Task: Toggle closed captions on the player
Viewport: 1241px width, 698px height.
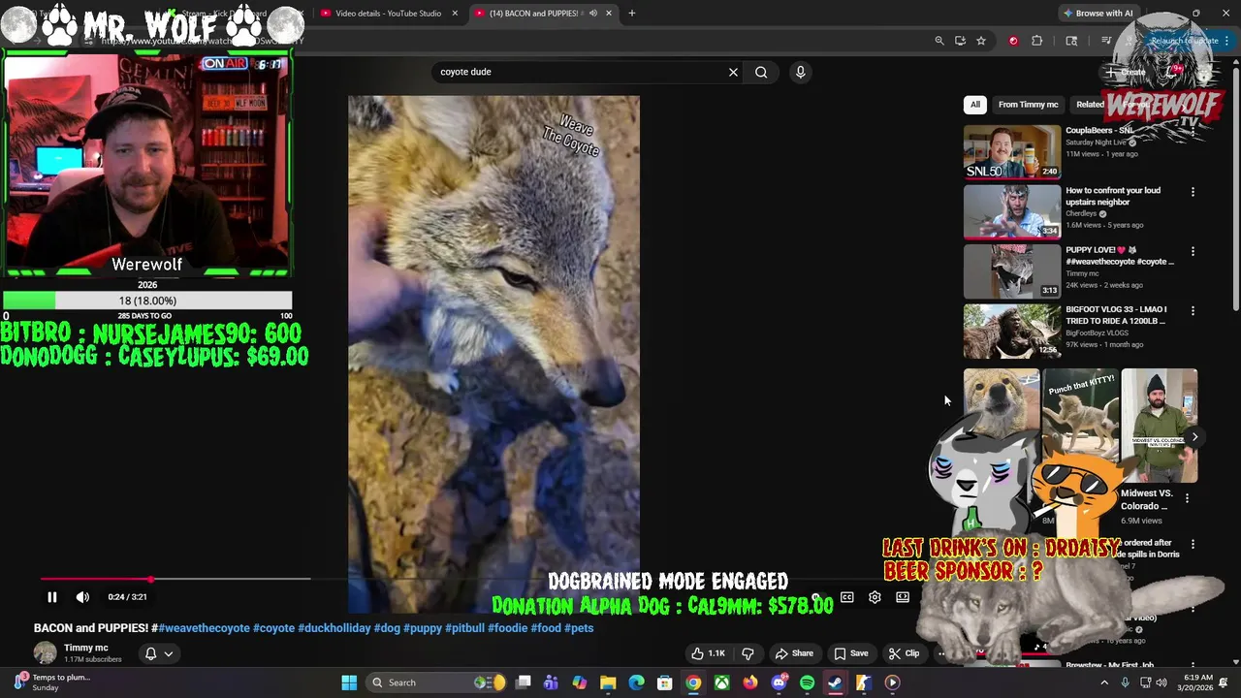Action: click(x=846, y=597)
